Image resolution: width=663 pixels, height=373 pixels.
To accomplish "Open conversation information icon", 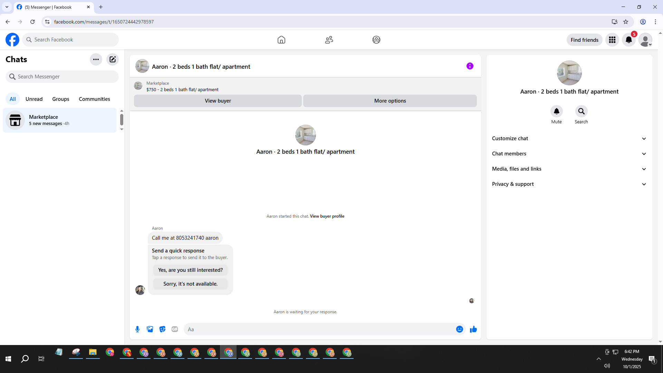I will coord(470,66).
